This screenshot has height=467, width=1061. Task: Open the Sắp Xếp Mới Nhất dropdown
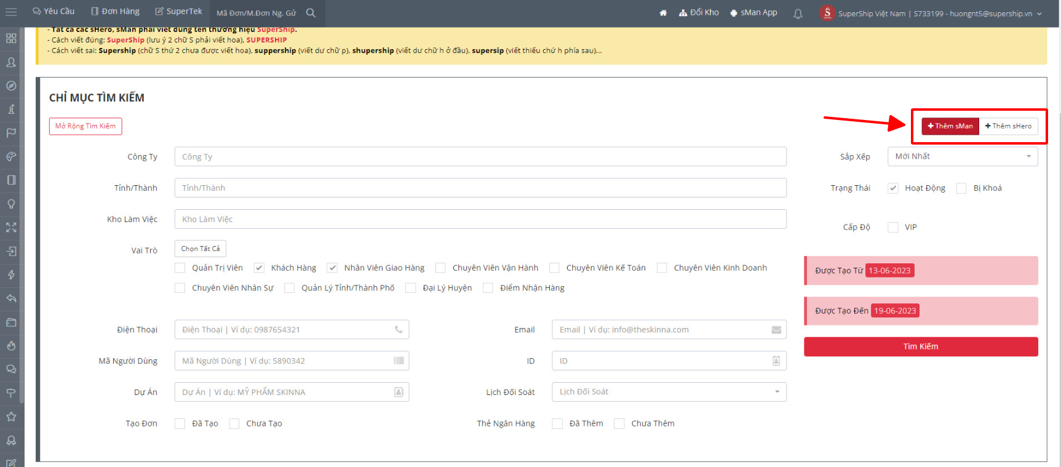[963, 156]
